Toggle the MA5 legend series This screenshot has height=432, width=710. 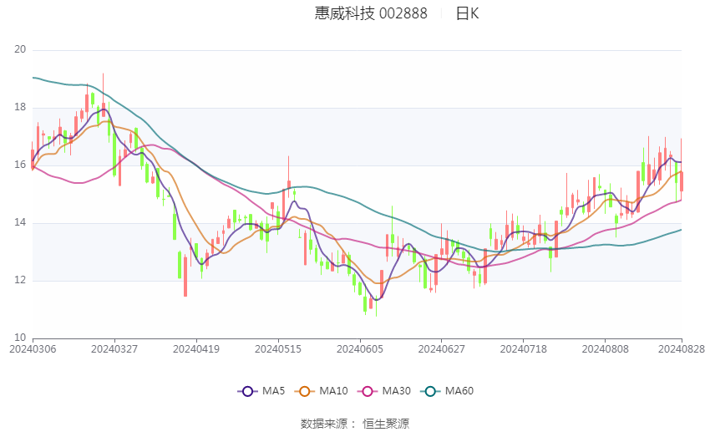coord(261,391)
